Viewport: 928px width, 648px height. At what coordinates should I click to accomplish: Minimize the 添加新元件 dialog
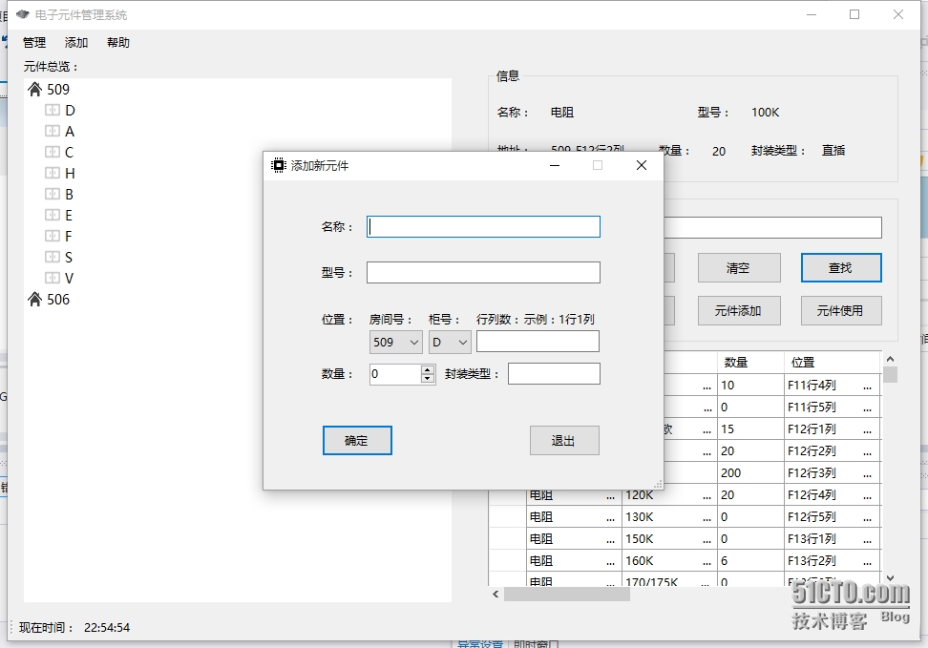coord(555,166)
